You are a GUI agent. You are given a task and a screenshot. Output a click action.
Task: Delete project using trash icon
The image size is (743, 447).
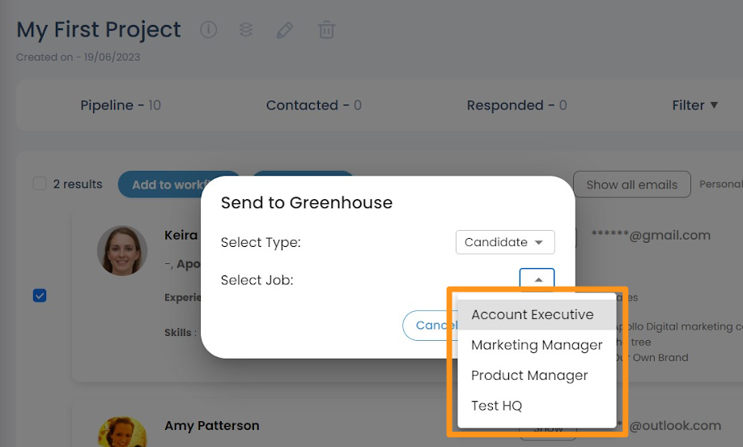[326, 30]
